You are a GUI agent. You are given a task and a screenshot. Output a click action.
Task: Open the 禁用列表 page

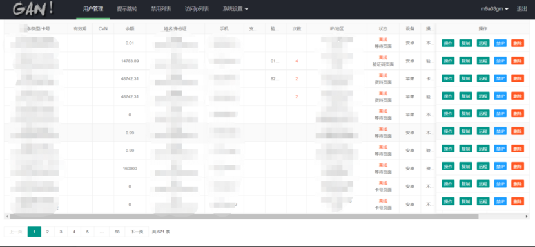coord(161,9)
